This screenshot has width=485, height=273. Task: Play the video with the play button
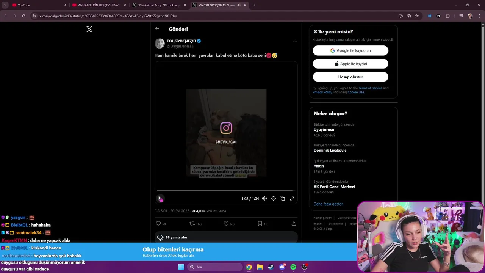click(160, 198)
